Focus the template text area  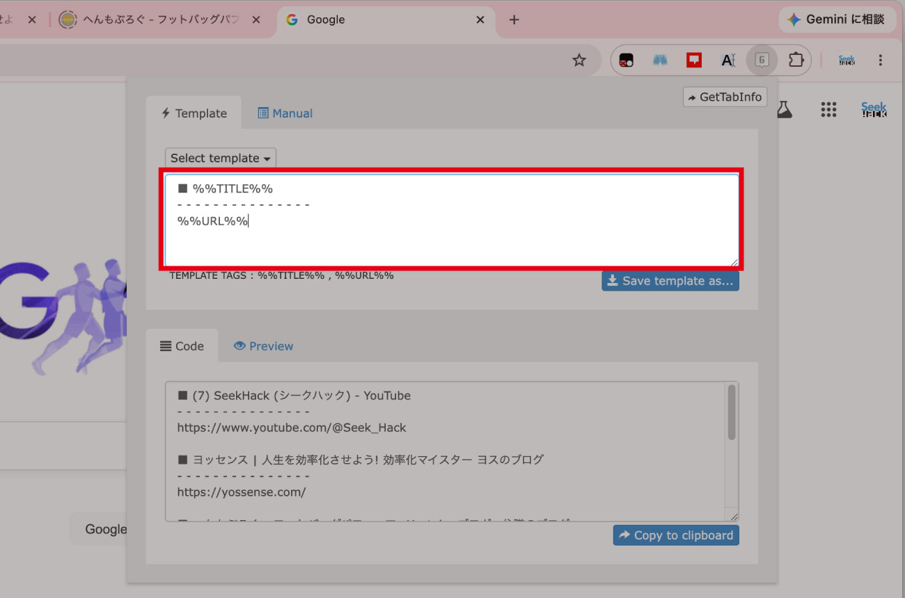[452, 220]
